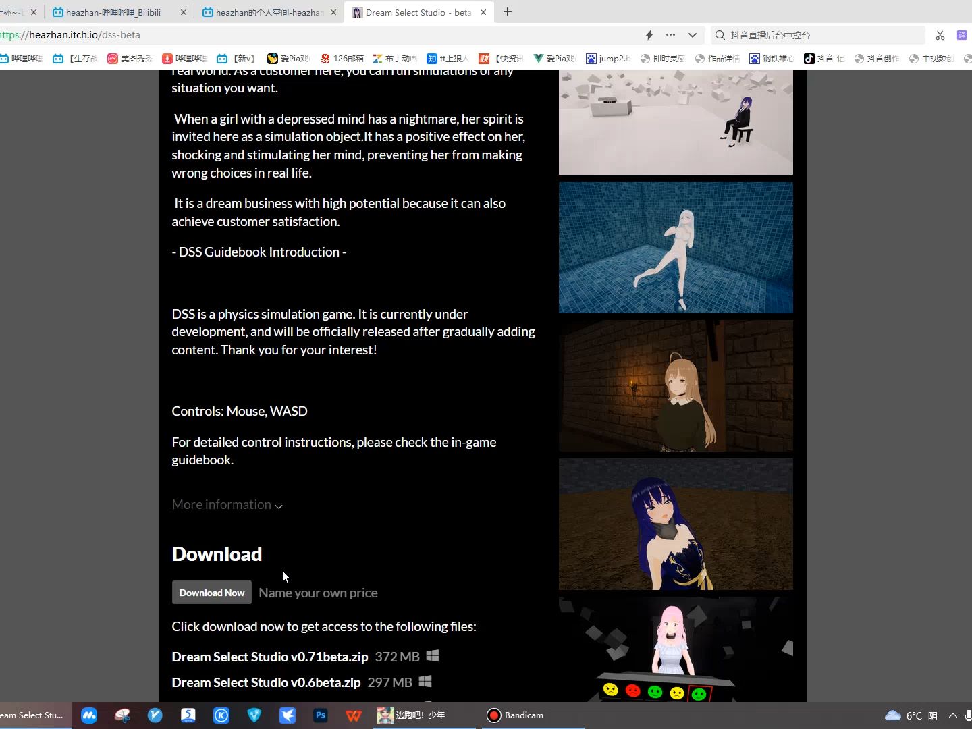Image resolution: width=972 pixels, height=729 pixels.
Task: Open the 即时灵感 bookmark
Action: [663, 59]
